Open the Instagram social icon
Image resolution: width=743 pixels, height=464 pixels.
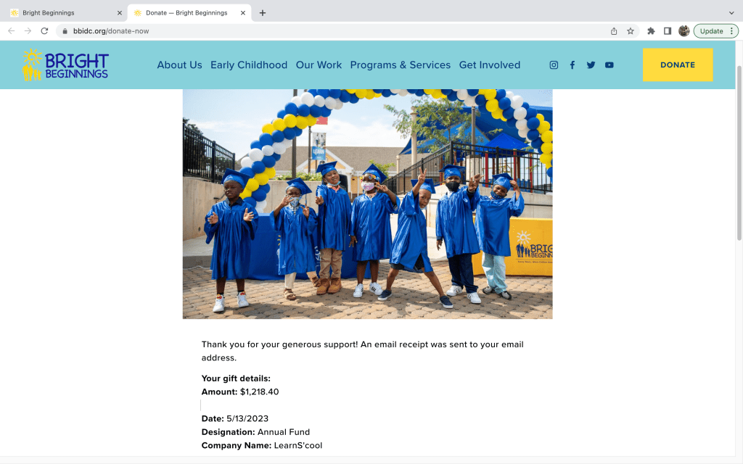tap(554, 65)
